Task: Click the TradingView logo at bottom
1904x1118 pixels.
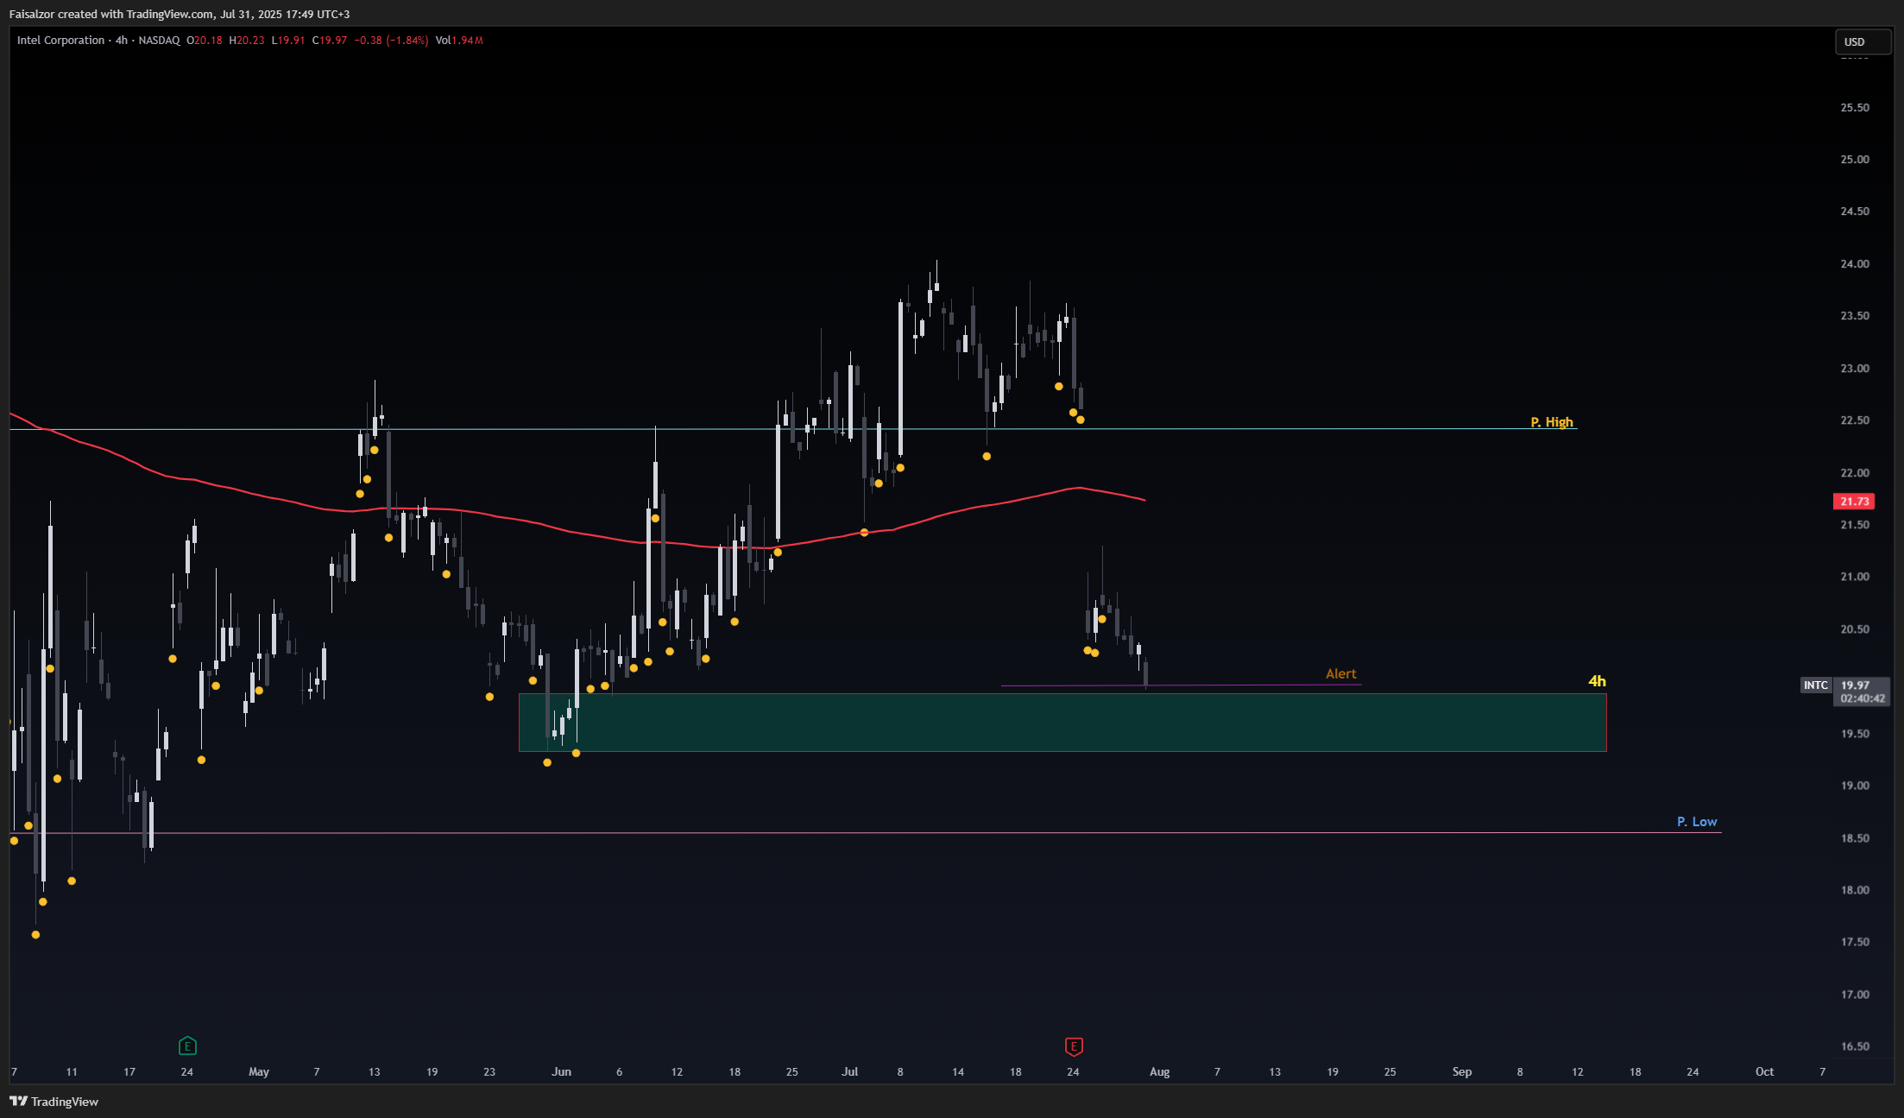Action: [x=54, y=1102]
